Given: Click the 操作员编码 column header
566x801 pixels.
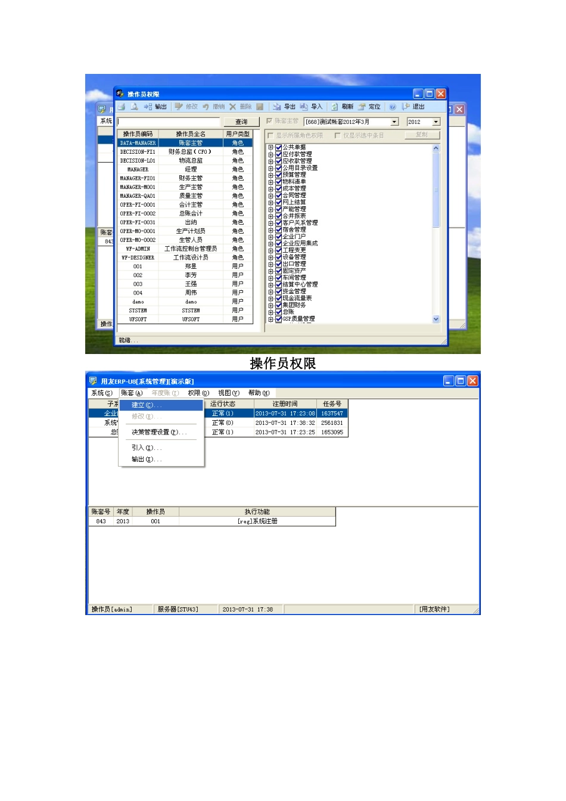Looking at the screenshot, I should [138, 134].
